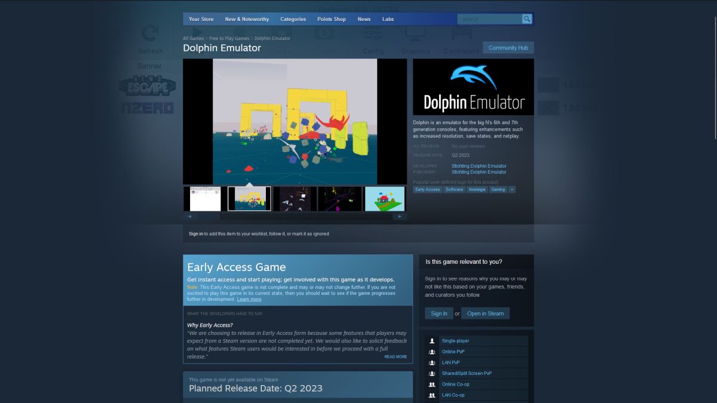Screen dimensions: 717x403
Task: Click the developer Stichting Dolphin Emulator link
Action: (479, 166)
